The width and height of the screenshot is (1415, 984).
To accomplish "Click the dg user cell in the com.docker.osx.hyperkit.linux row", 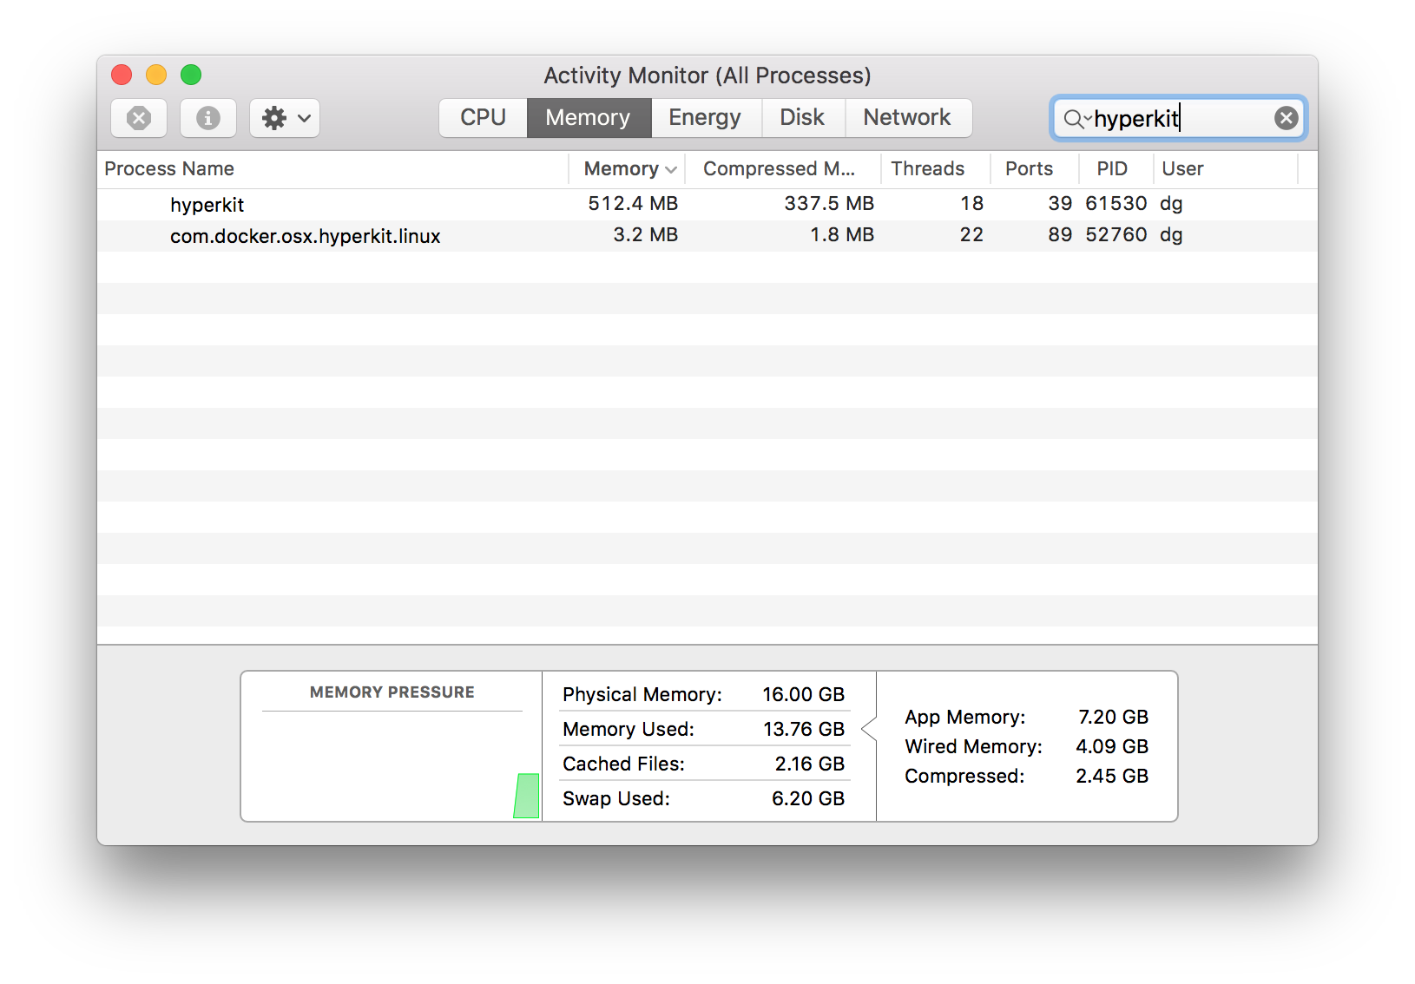I will 1171,236.
